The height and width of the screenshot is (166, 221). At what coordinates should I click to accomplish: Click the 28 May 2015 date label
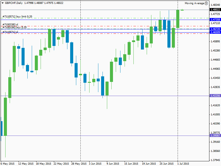[x=79, y=164]
